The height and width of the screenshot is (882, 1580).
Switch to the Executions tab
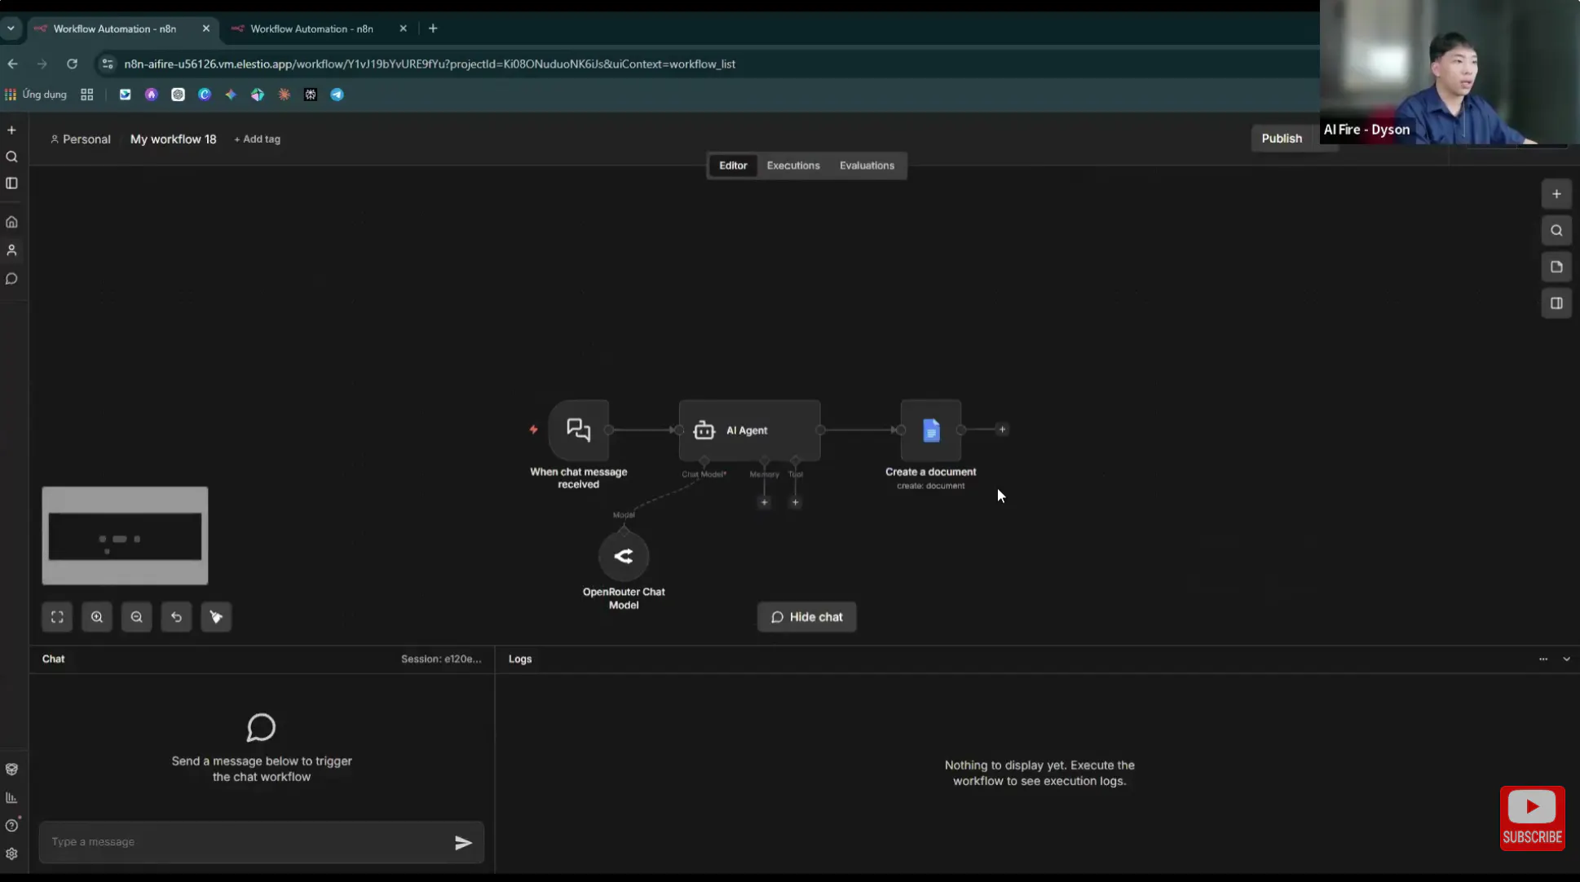[x=793, y=165]
